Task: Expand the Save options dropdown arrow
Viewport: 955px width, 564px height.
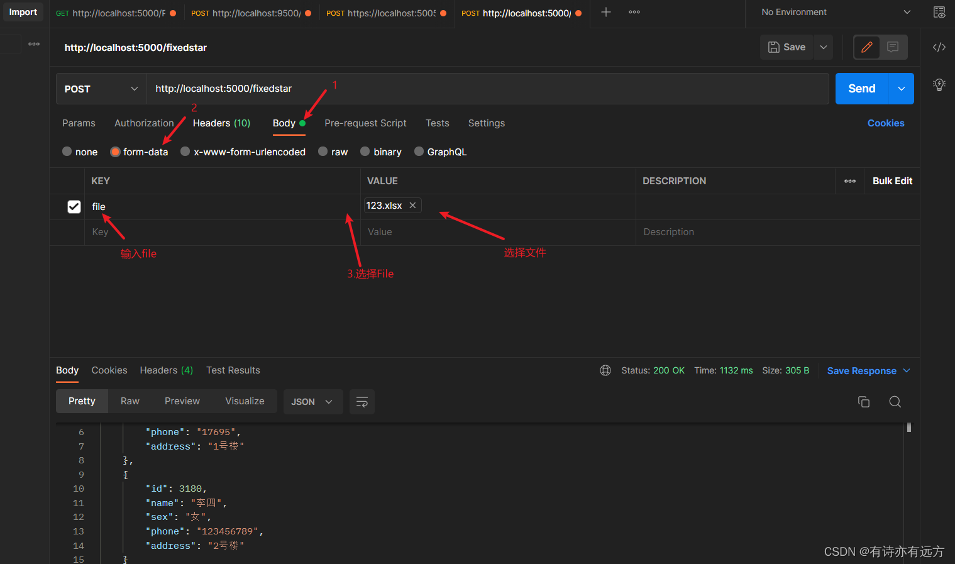Action: tap(823, 47)
